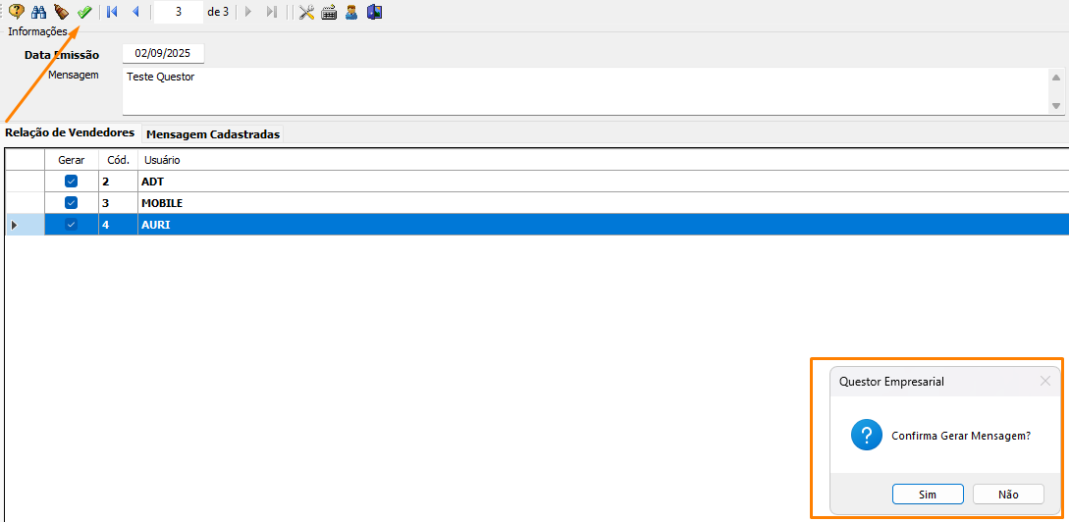The image size is (1069, 522).
Task: Click the keyboard icon in toolbar
Action: pos(329,12)
